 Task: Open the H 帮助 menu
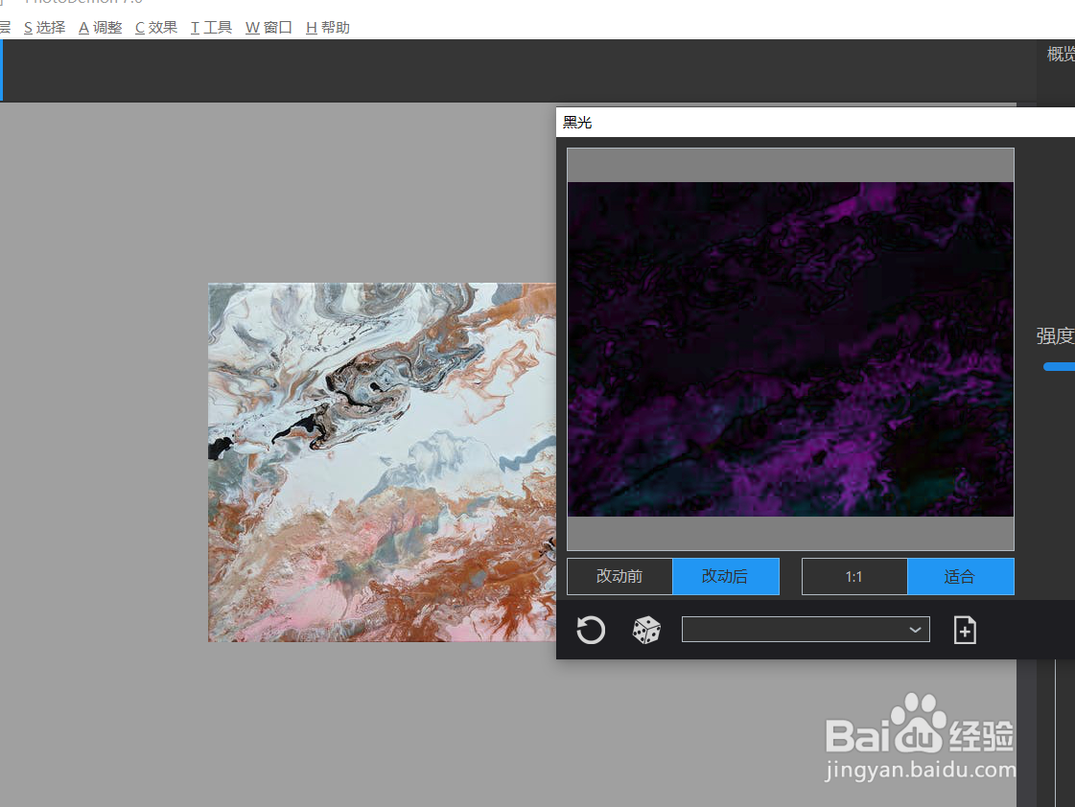click(328, 28)
